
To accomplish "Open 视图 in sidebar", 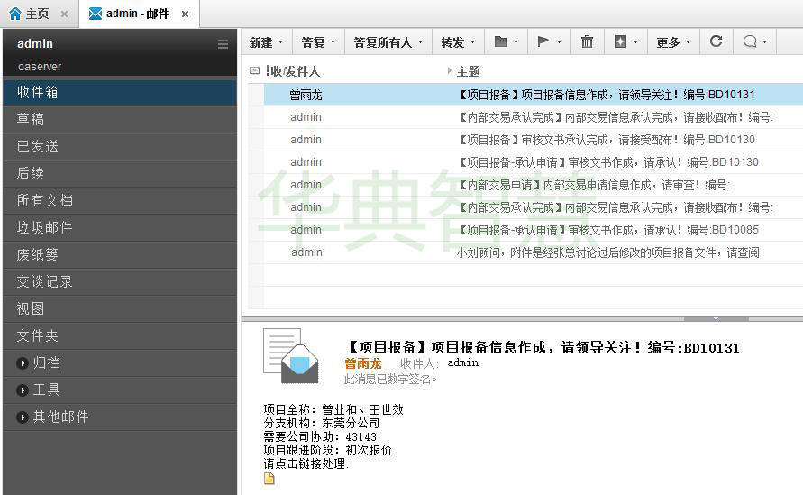I will pyautogui.click(x=120, y=308).
